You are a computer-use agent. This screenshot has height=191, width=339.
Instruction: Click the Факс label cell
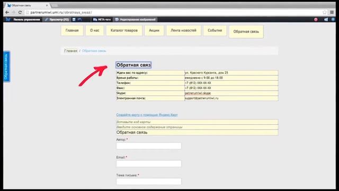[x=150, y=88]
